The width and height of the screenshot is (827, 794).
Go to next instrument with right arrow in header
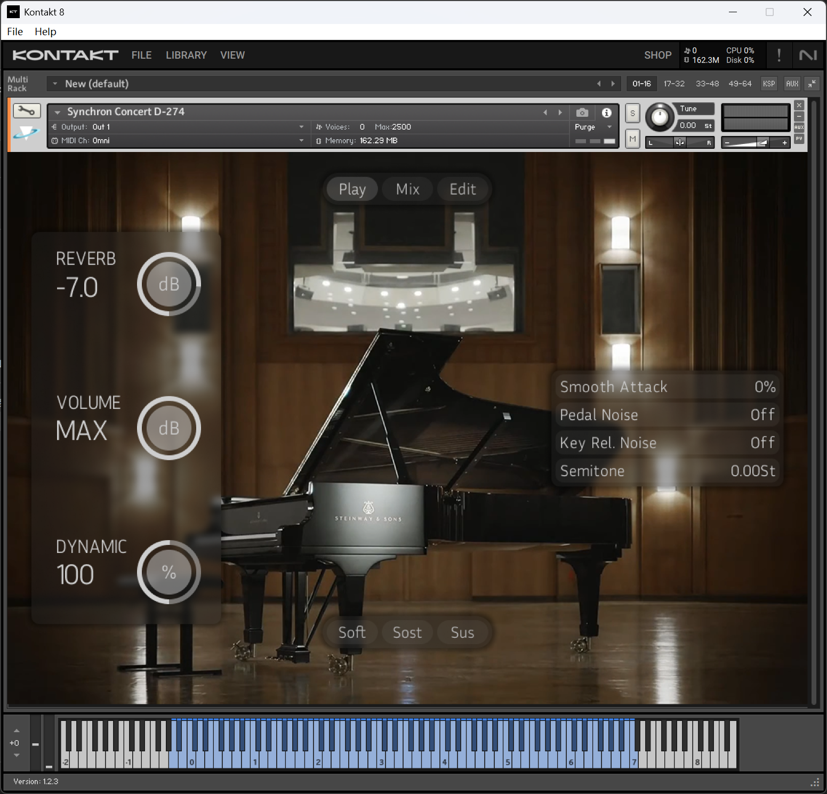point(560,113)
